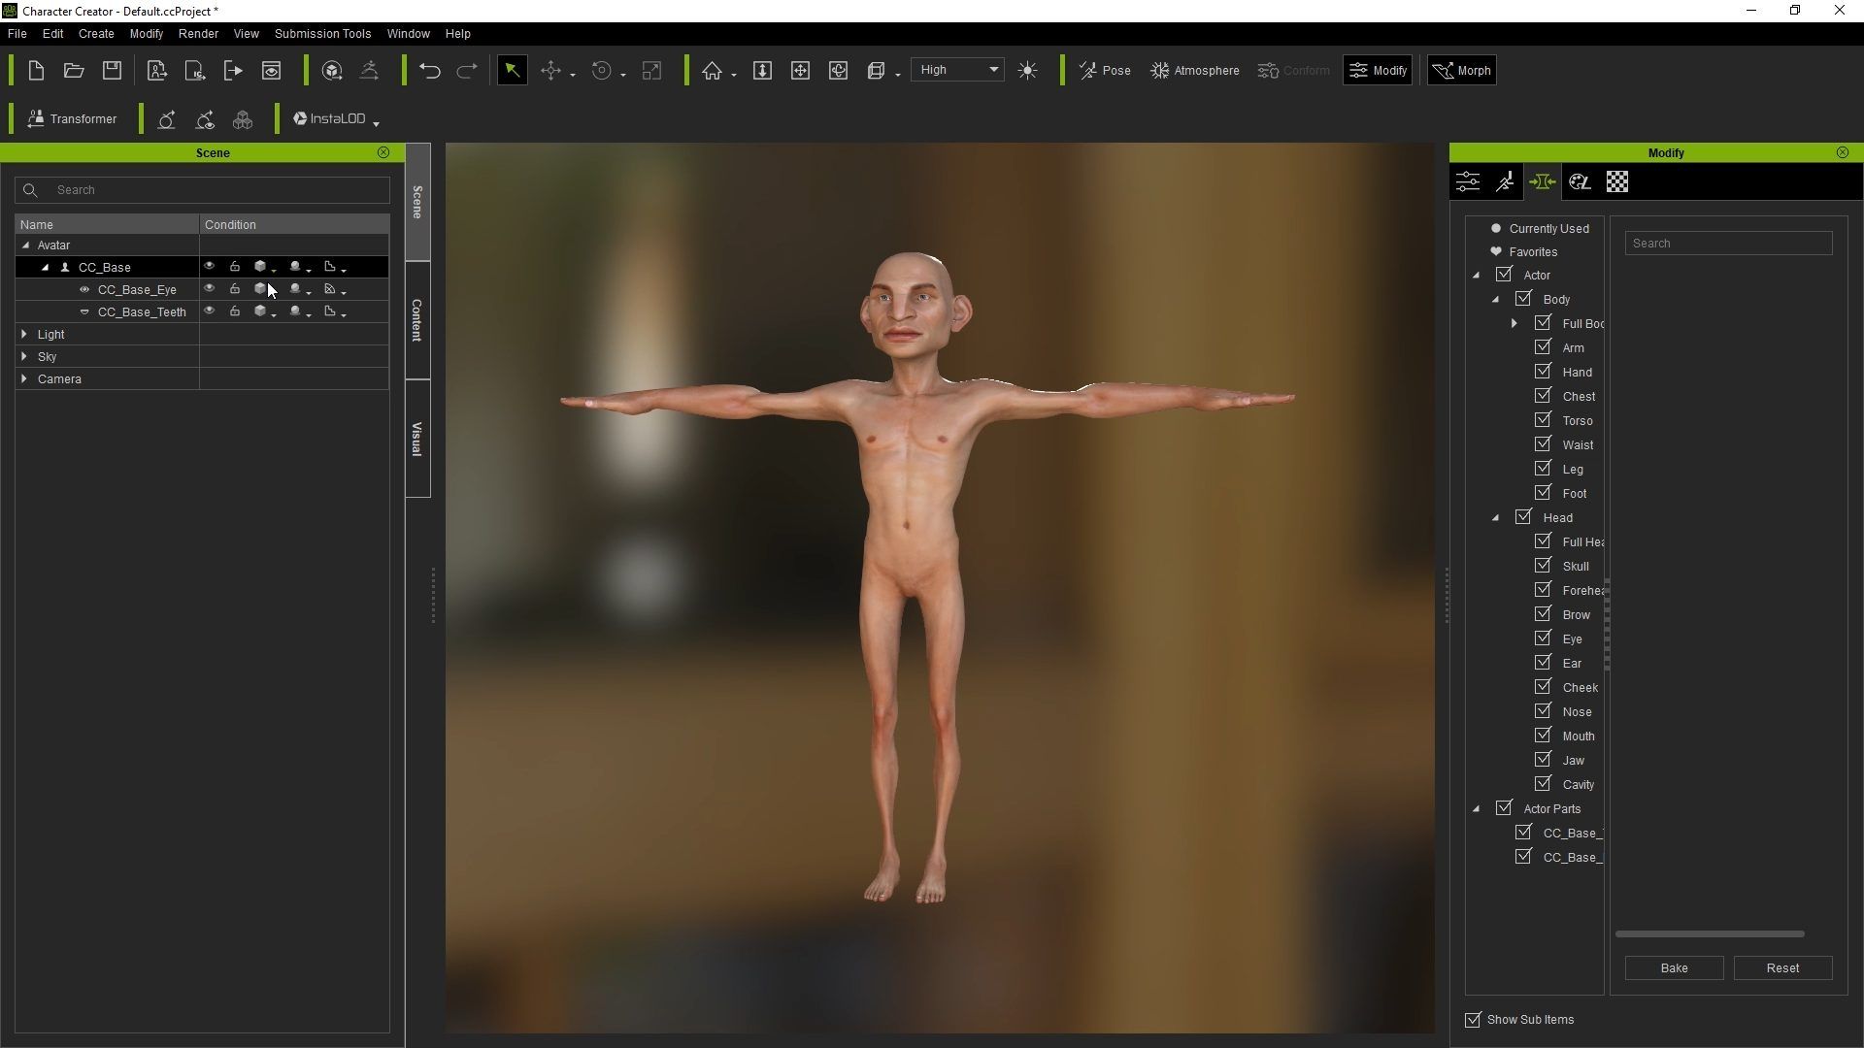Click the Undo arrow icon

[x=430, y=71]
